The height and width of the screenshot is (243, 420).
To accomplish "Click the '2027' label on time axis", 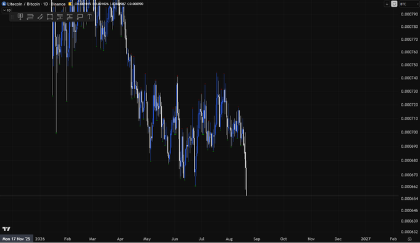I will (366, 239).
